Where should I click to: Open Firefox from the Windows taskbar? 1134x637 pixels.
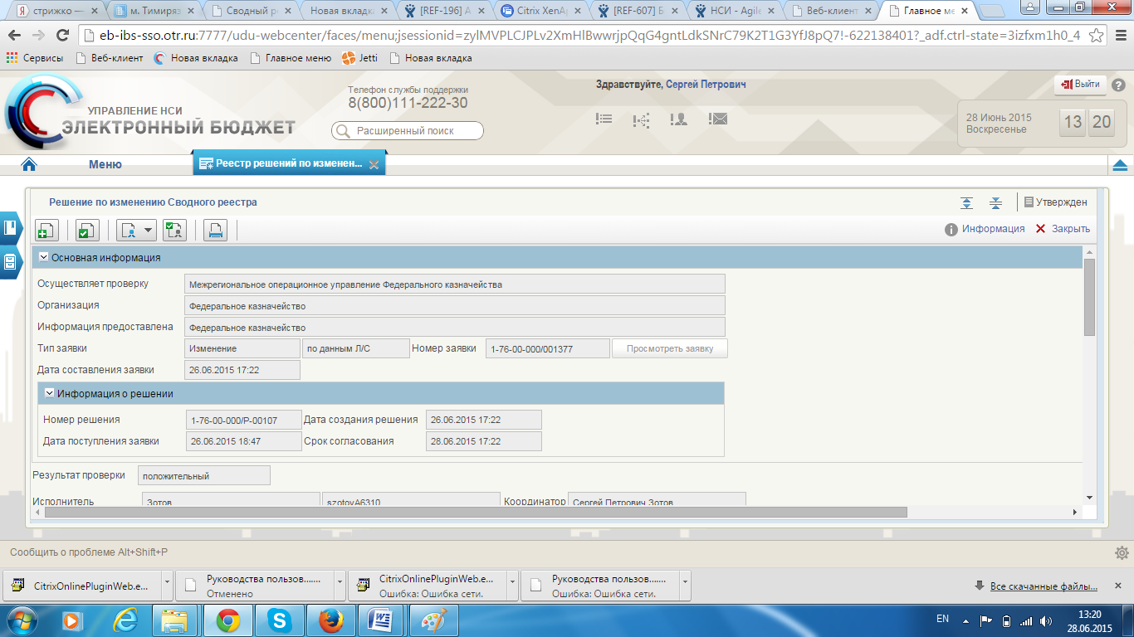[330, 620]
